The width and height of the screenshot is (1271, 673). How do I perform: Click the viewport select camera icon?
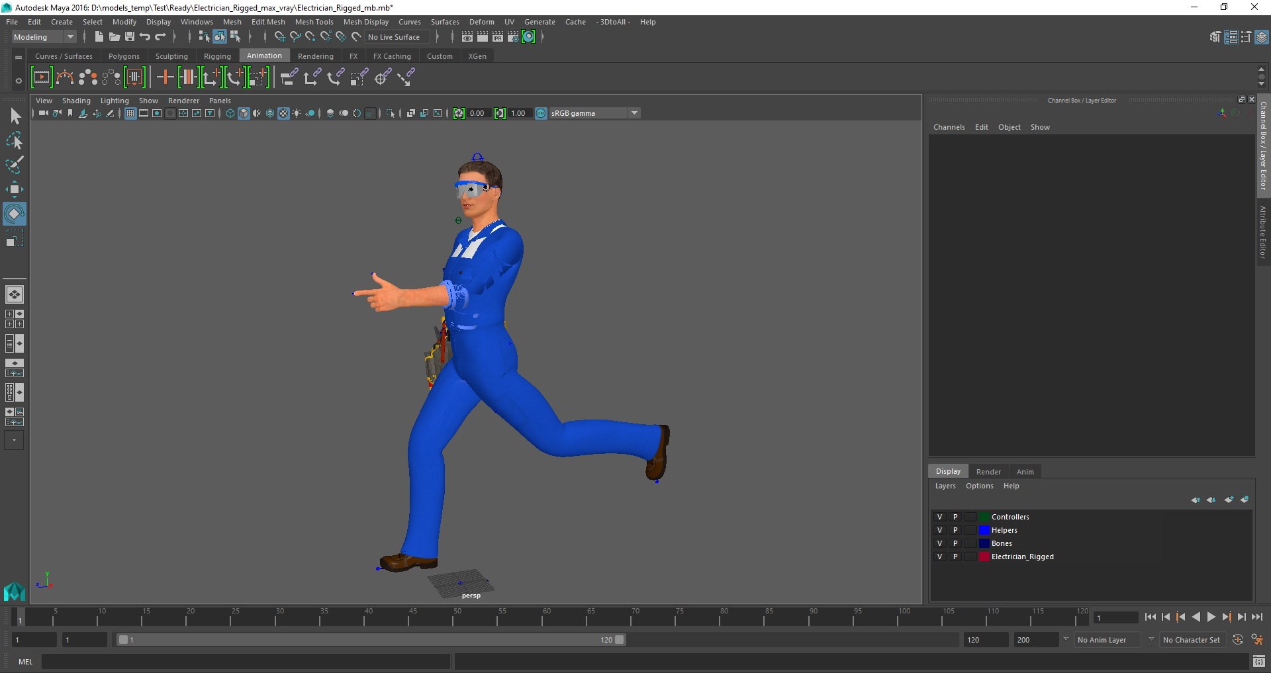tap(43, 113)
